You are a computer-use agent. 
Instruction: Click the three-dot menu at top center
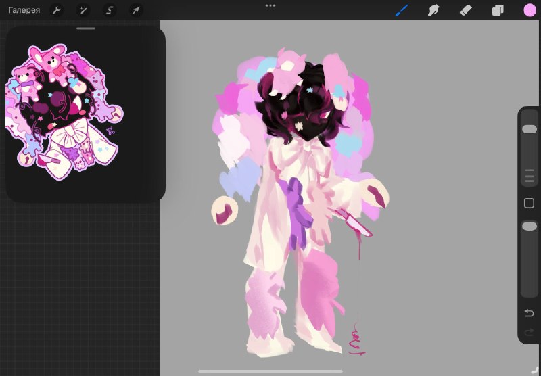point(270,5)
